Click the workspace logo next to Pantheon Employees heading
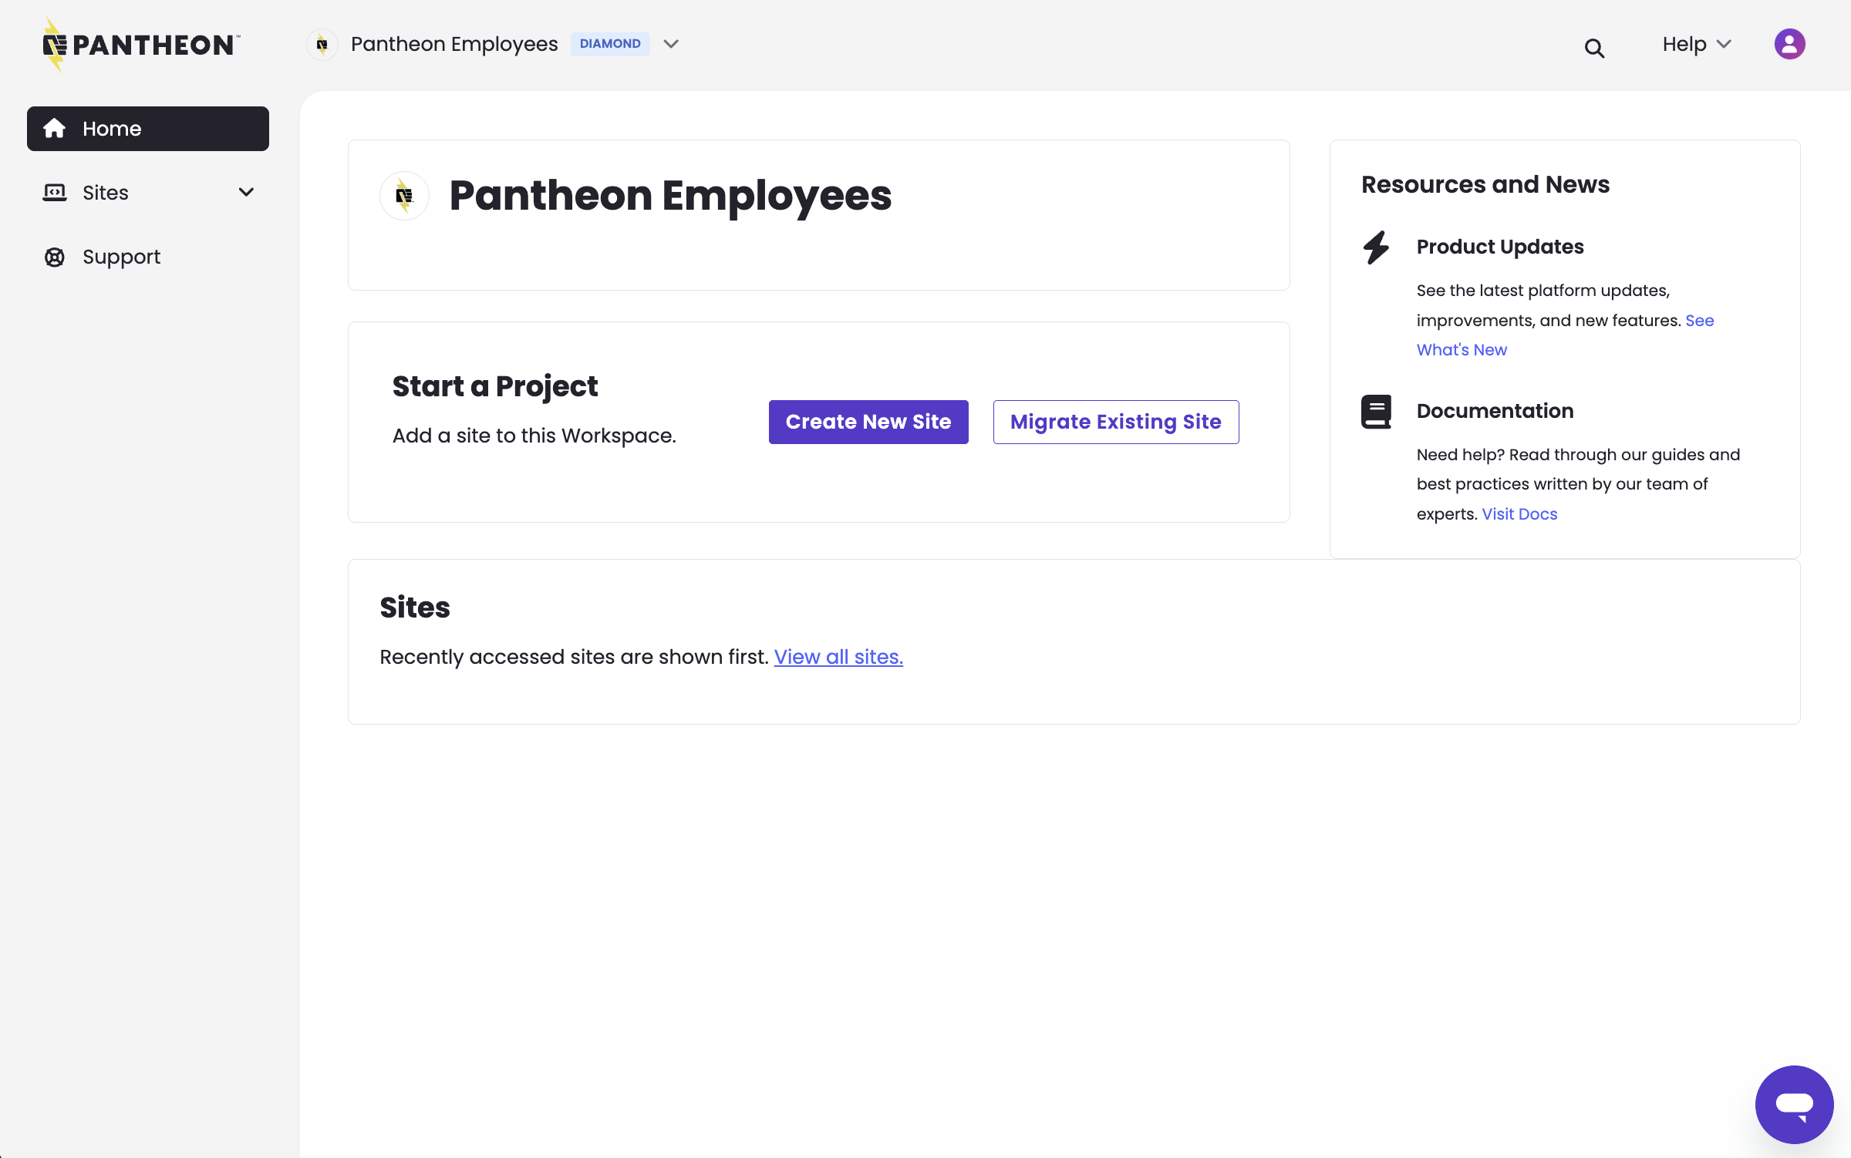Screen dimensions: 1851x1158 click(x=404, y=196)
